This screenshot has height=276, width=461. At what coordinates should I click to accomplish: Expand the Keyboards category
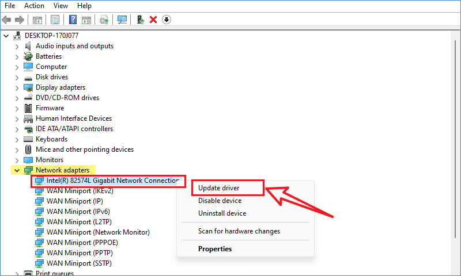point(17,140)
